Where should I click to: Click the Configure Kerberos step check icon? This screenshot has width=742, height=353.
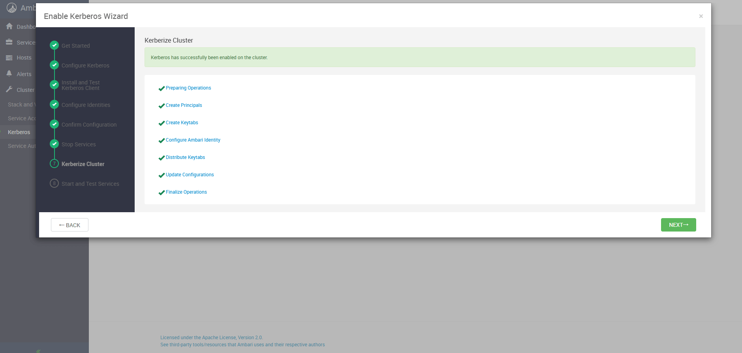point(54,65)
